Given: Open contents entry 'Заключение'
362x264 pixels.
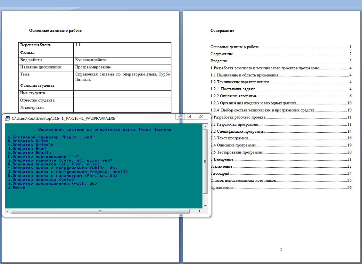Looking at the screenshot, I should [x=281, y=166].
